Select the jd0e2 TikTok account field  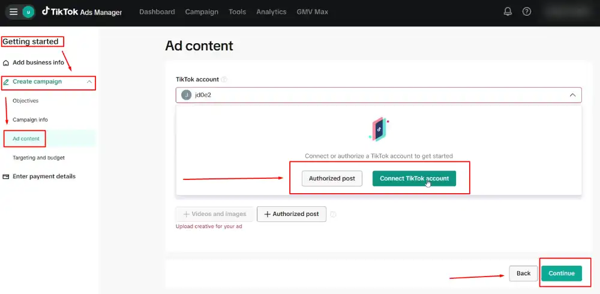tap(379, 95)
